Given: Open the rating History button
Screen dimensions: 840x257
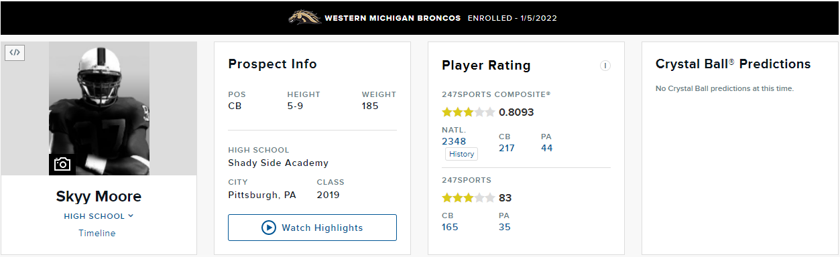Looking at the screenshot, I should click(x=461, y=154).
